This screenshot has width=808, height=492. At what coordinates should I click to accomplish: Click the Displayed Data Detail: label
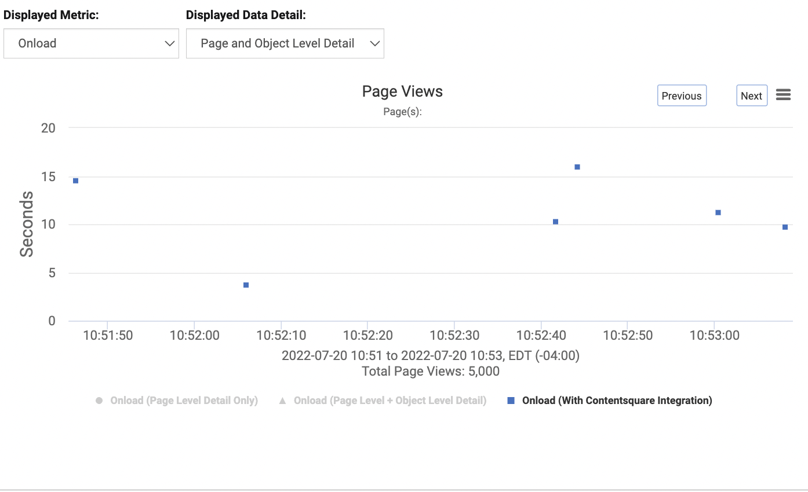click(x=246, y=16)
